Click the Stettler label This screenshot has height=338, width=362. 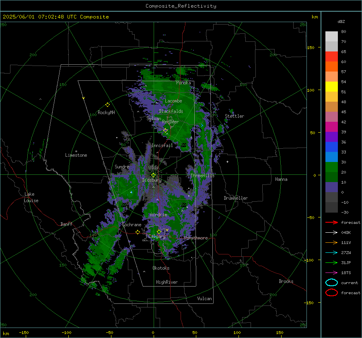coord(234,116)
